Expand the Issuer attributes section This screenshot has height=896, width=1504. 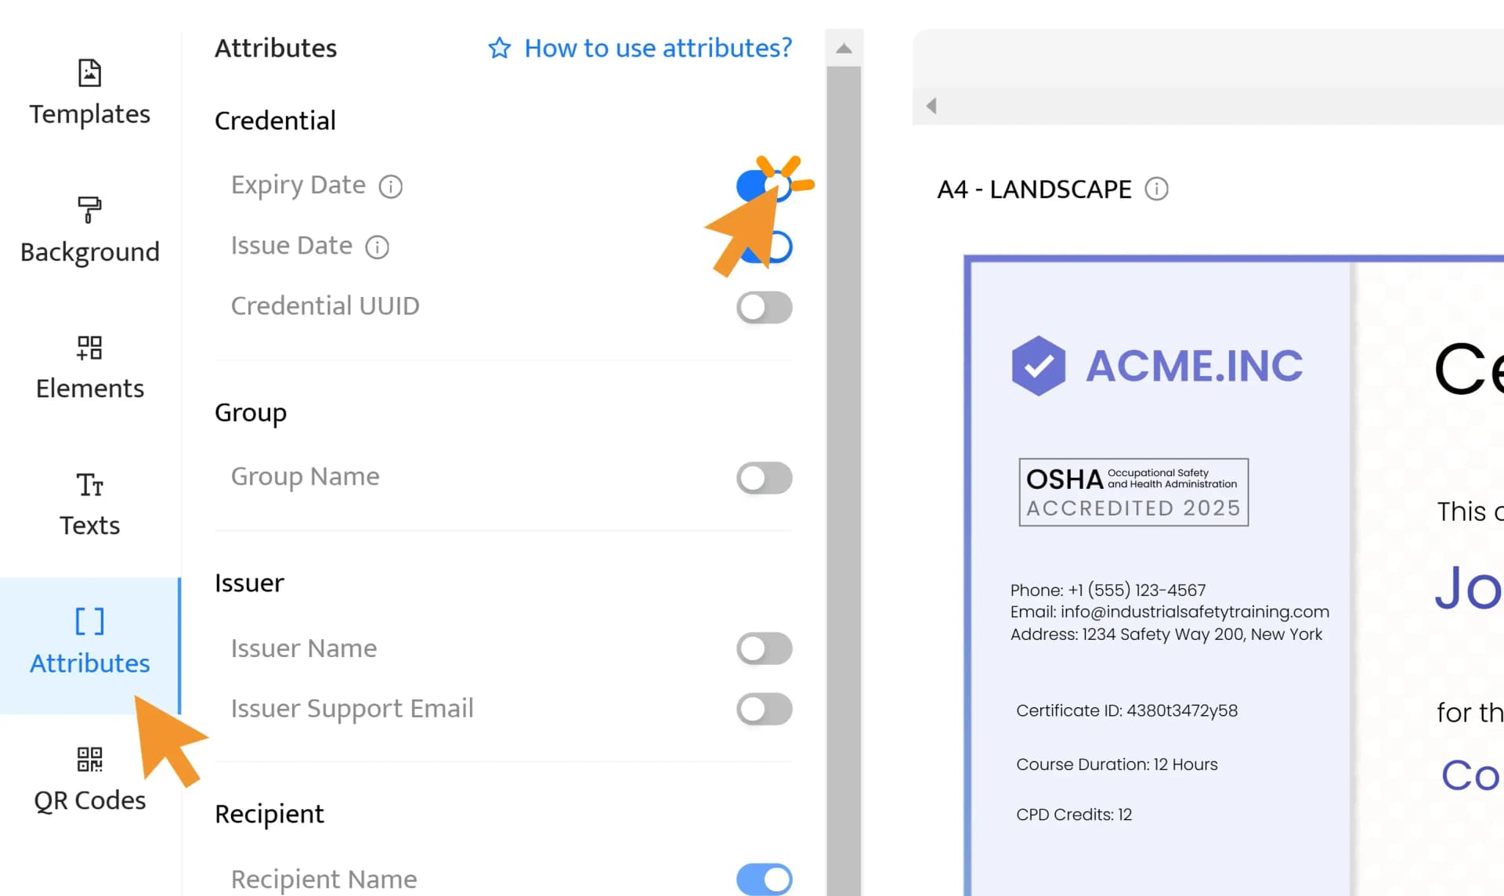pyautogui.click(x=250, y=583)
